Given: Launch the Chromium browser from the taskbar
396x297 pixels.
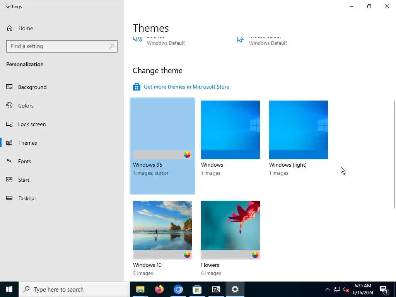Looking at the screenshot, I should point(178,289).
